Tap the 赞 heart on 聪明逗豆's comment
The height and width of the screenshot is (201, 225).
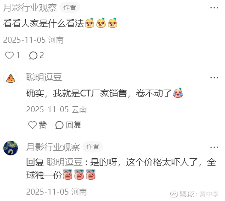[x=33, y=125]
